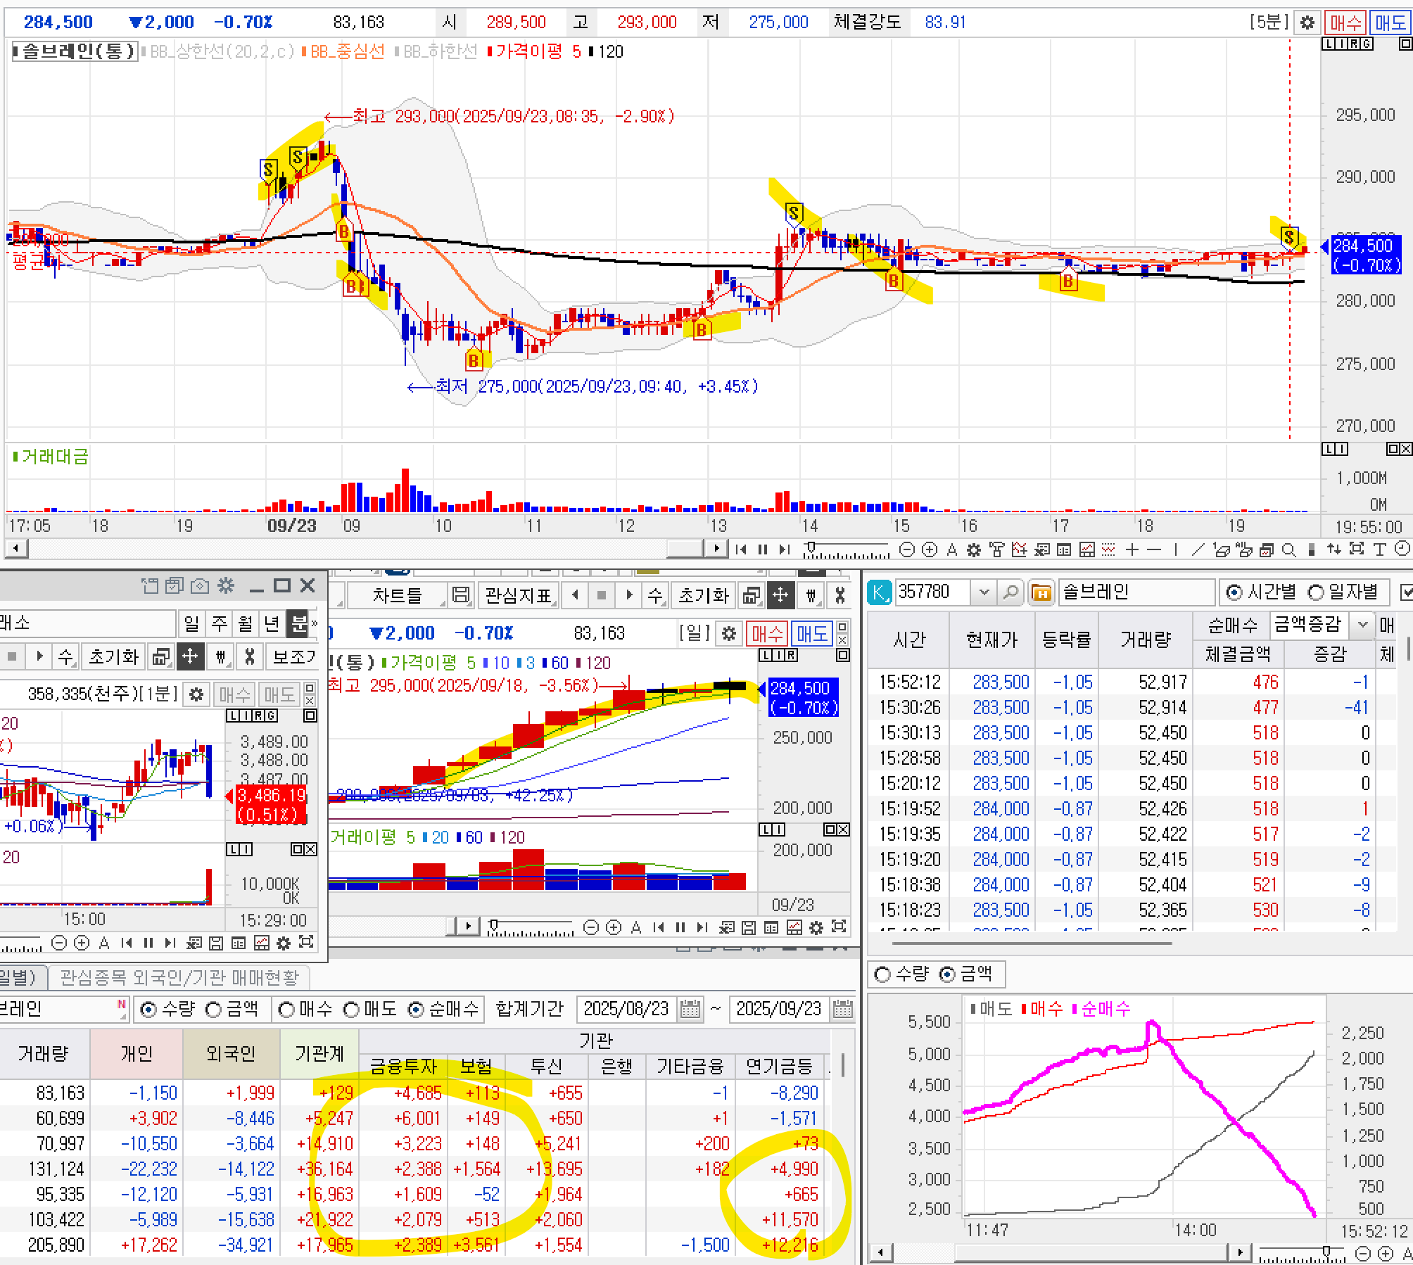Click the zoom out minus circle in top chart toolbar
The width and height of the screenshot is (1413, 1265).
tap(907, 550)
